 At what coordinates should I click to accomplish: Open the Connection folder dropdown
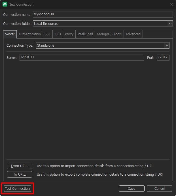coord(103,24)
